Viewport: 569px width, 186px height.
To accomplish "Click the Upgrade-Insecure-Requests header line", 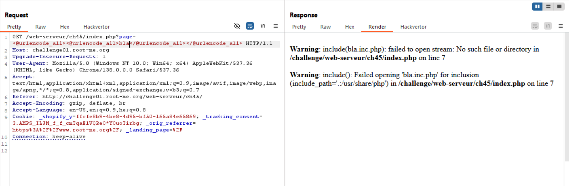I will coord(58,57).
